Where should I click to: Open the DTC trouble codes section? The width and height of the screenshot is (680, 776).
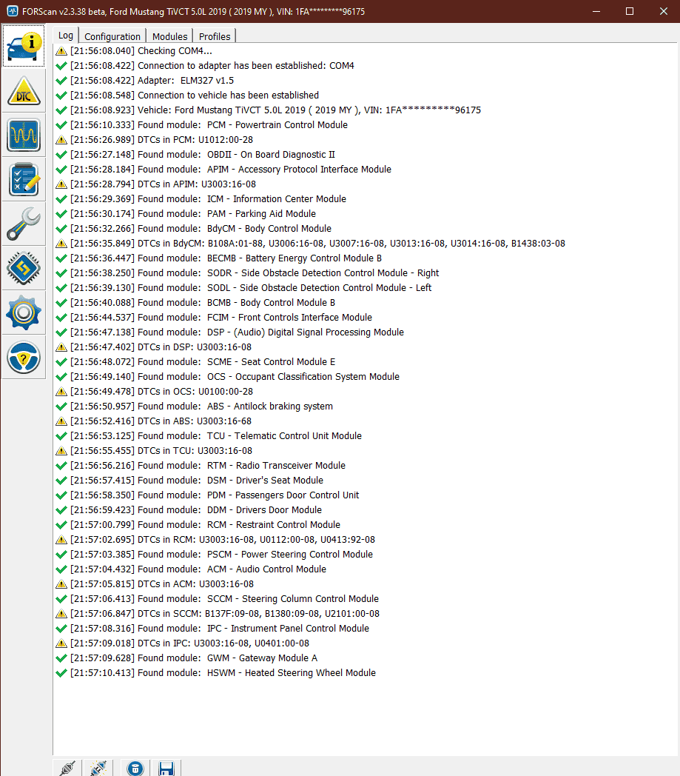click(x=24, y=90)
